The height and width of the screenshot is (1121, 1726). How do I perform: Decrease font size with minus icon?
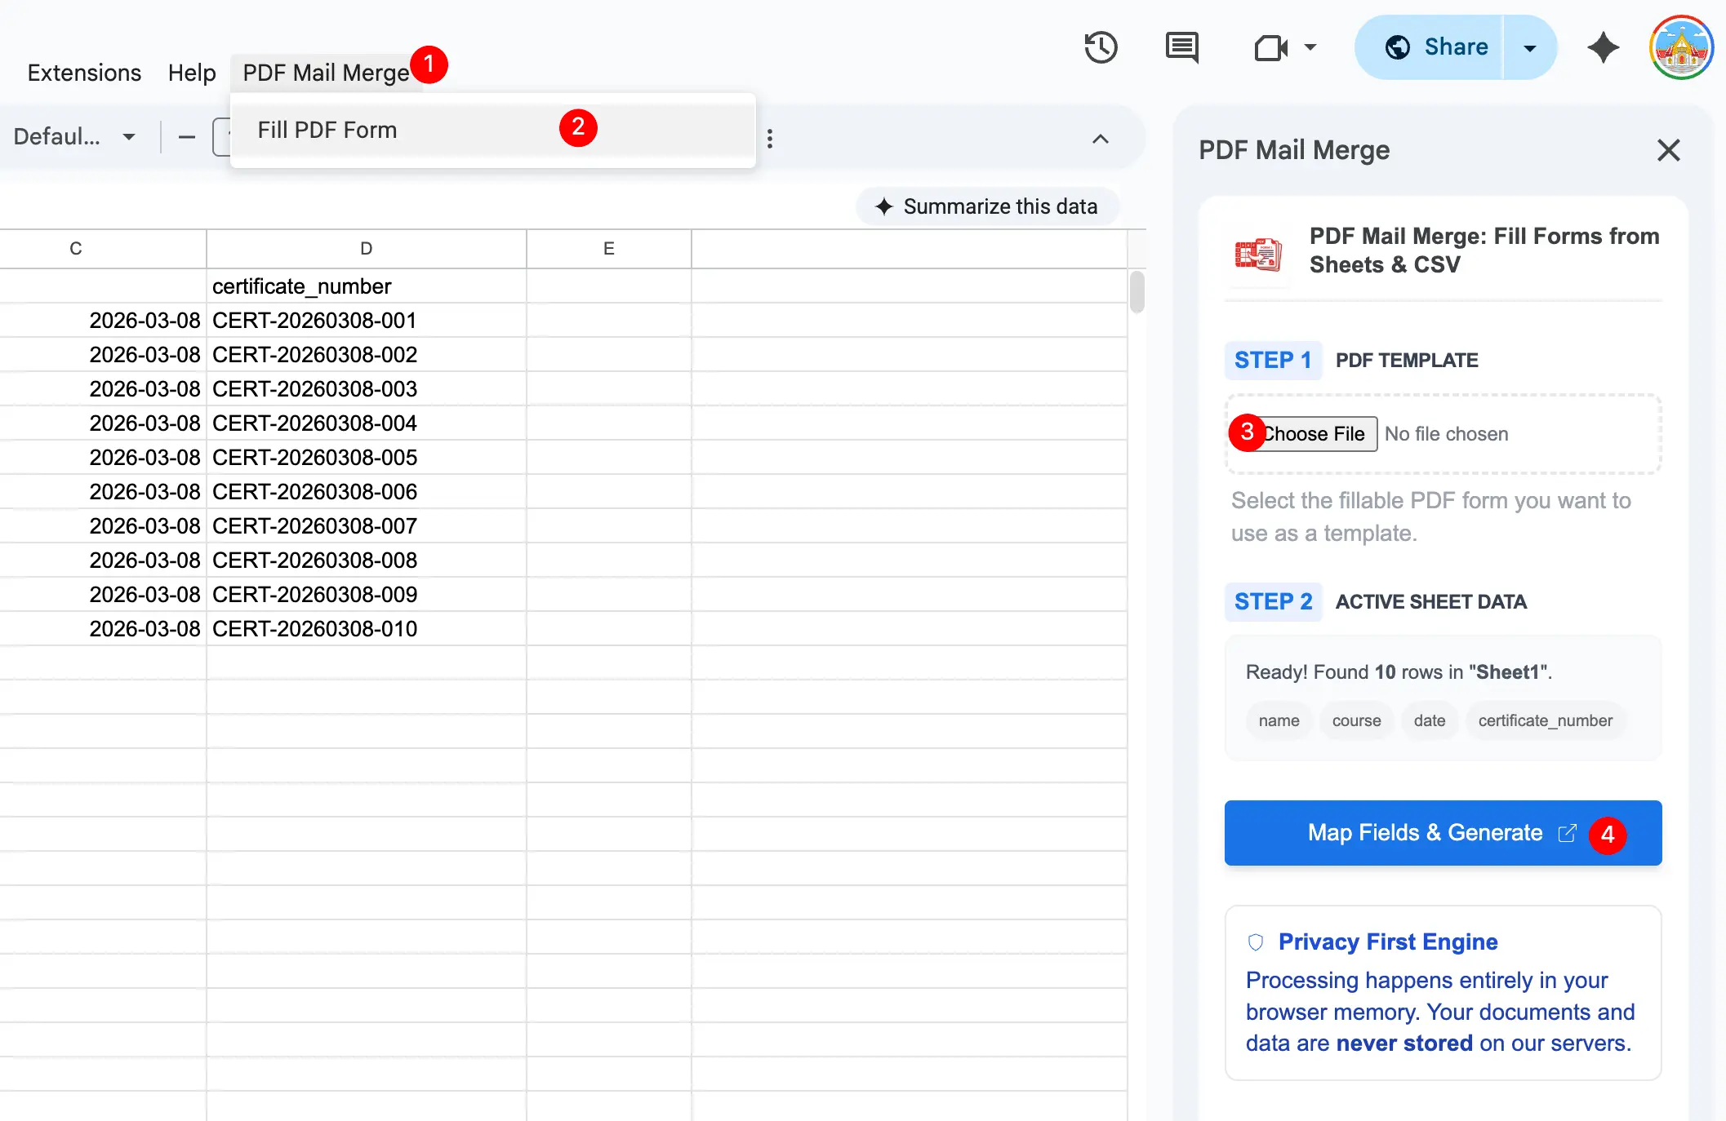click(x=187, y=137)
